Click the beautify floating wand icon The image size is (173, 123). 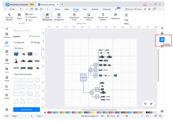[x=145, y=104]
